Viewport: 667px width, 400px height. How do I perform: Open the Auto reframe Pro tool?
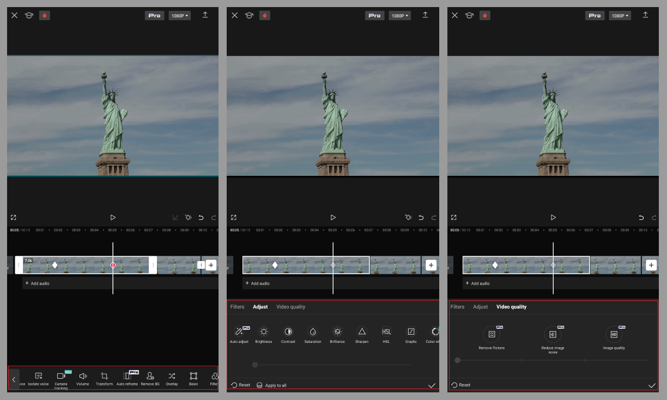127,379
